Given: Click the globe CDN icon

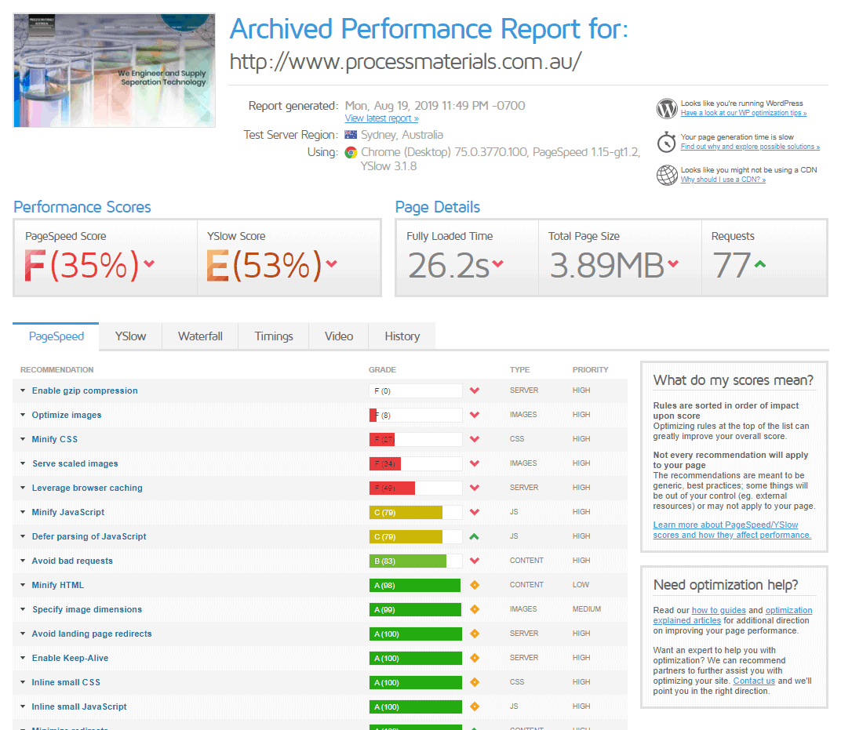Looking at the screenshot, I should pos(667,175).
